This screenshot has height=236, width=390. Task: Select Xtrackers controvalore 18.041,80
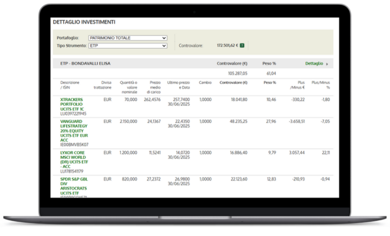(239, 100)
